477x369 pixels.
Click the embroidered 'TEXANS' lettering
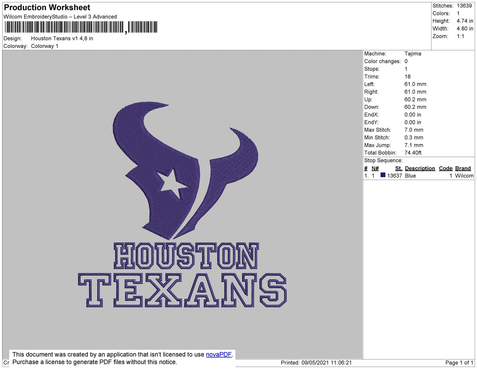pyautogui.click(x=183, y=290)
